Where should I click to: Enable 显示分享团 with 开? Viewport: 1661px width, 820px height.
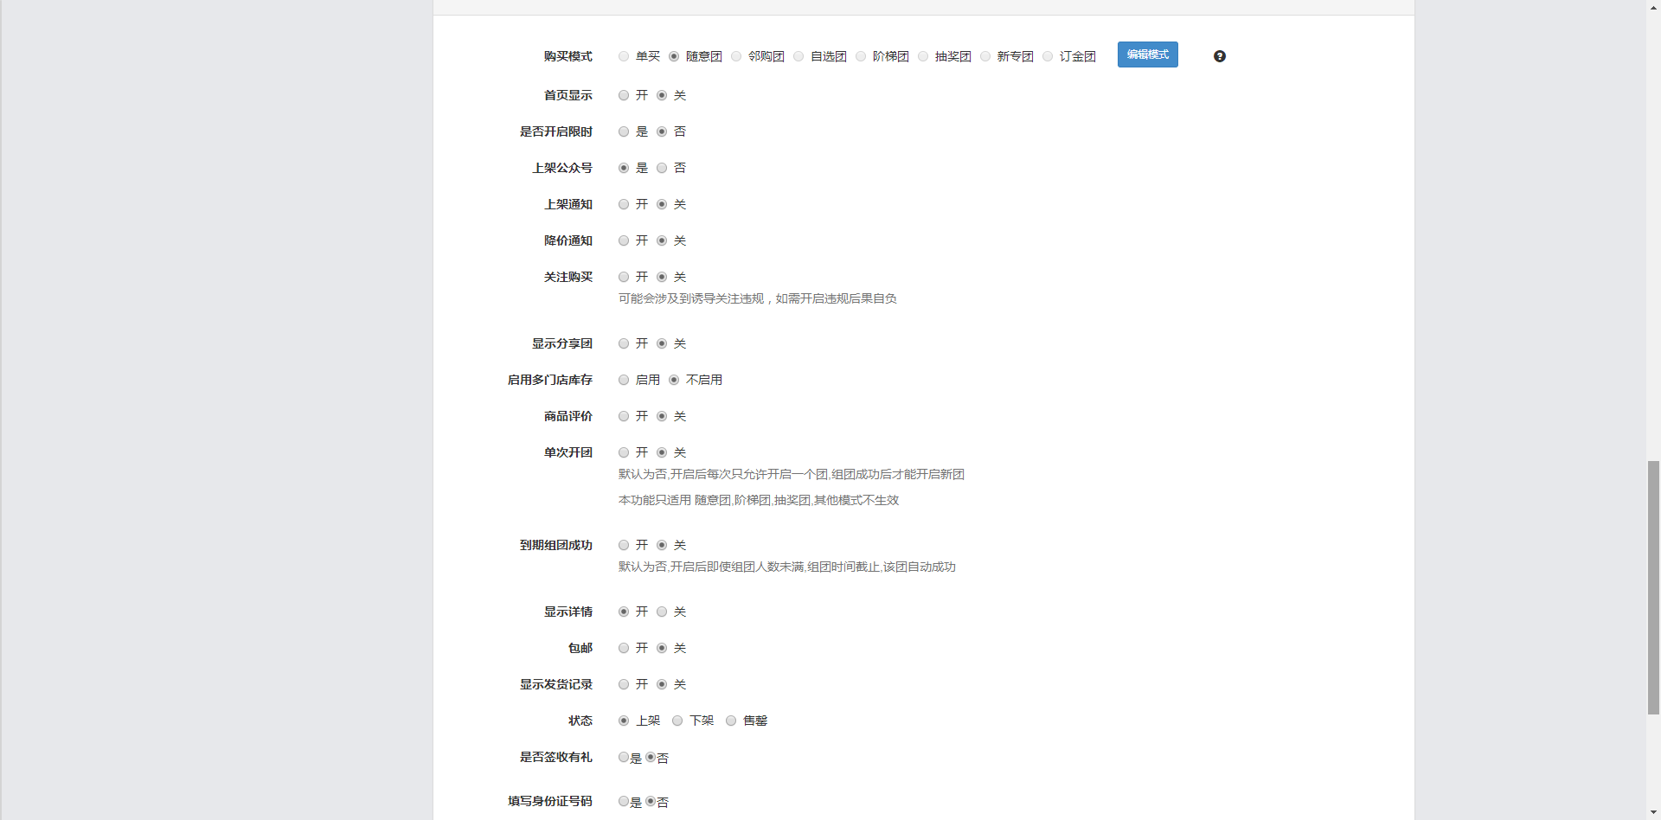coord(624,343)
